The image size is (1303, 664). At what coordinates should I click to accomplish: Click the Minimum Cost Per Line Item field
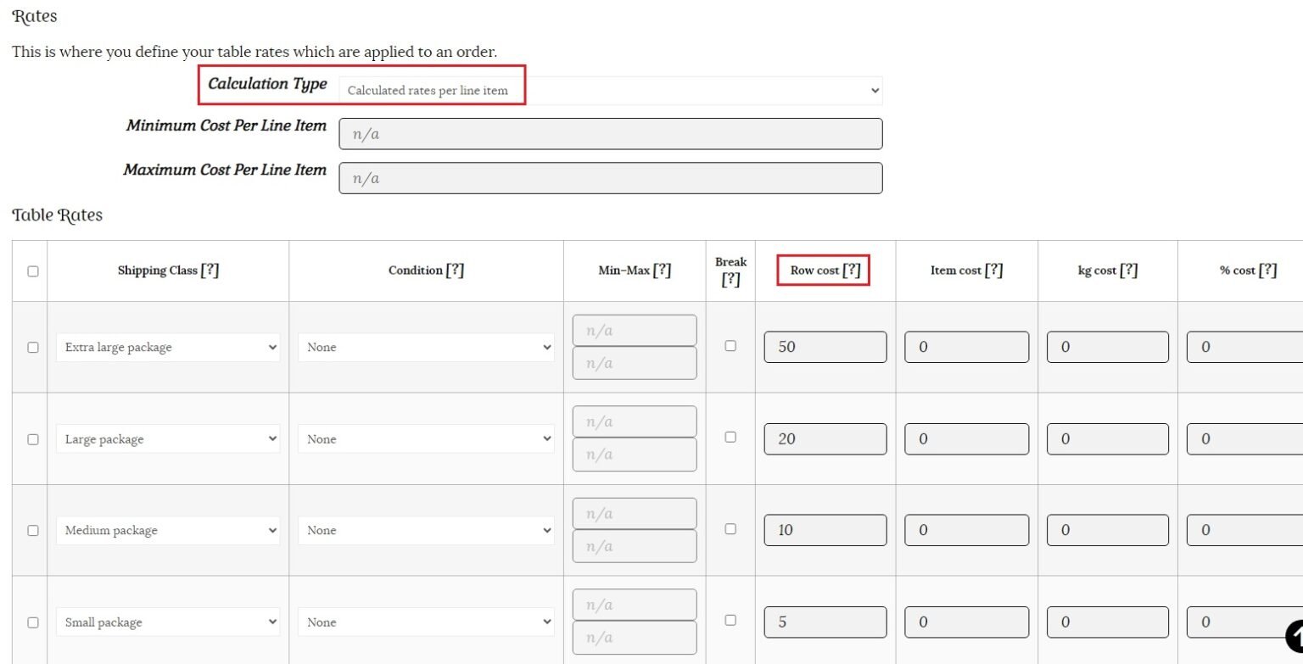(610, 134)
